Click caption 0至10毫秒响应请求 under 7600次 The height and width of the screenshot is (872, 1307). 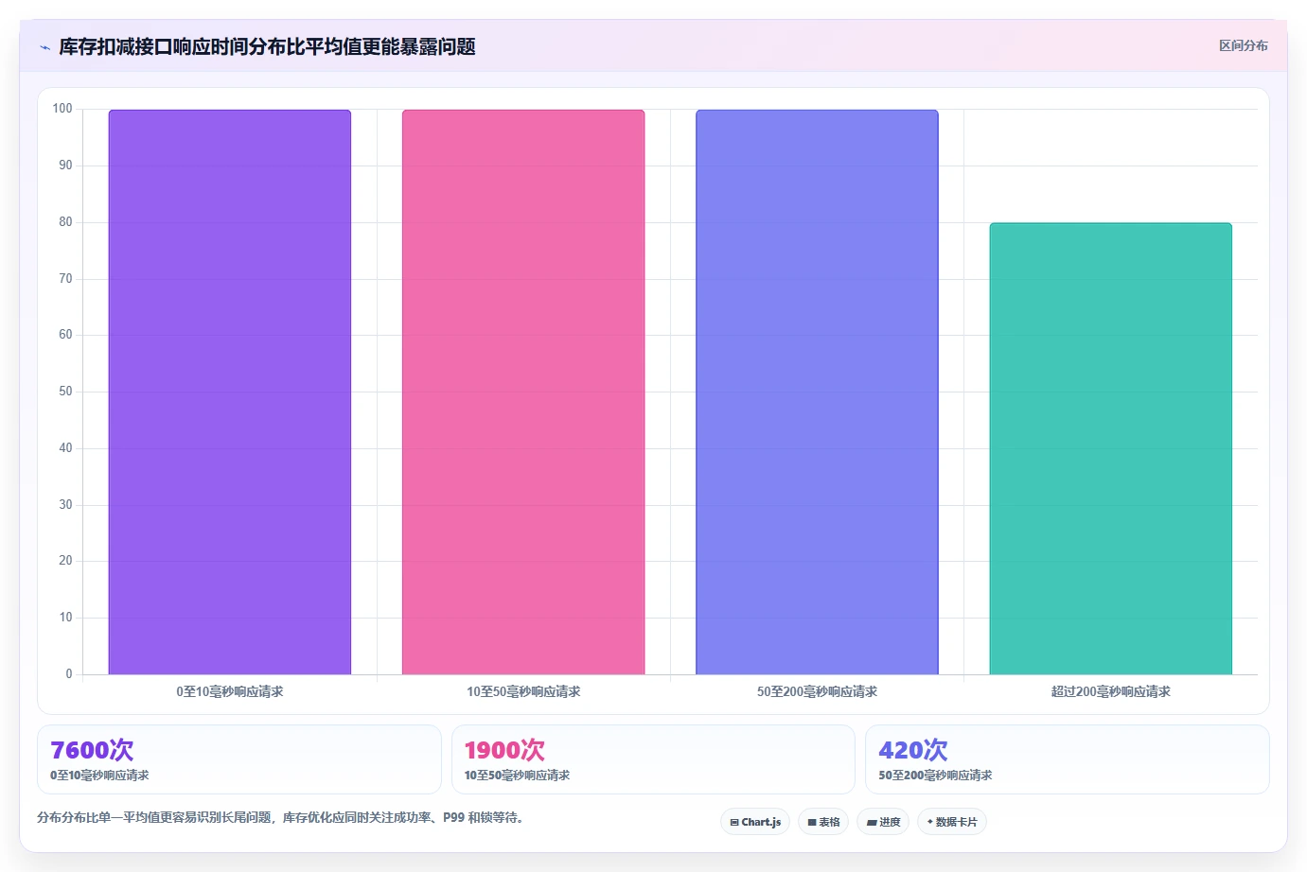(x=99, y=776)
